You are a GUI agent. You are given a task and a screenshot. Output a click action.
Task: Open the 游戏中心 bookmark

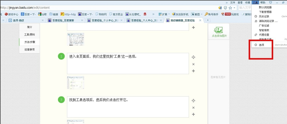[x=11, y=14]
